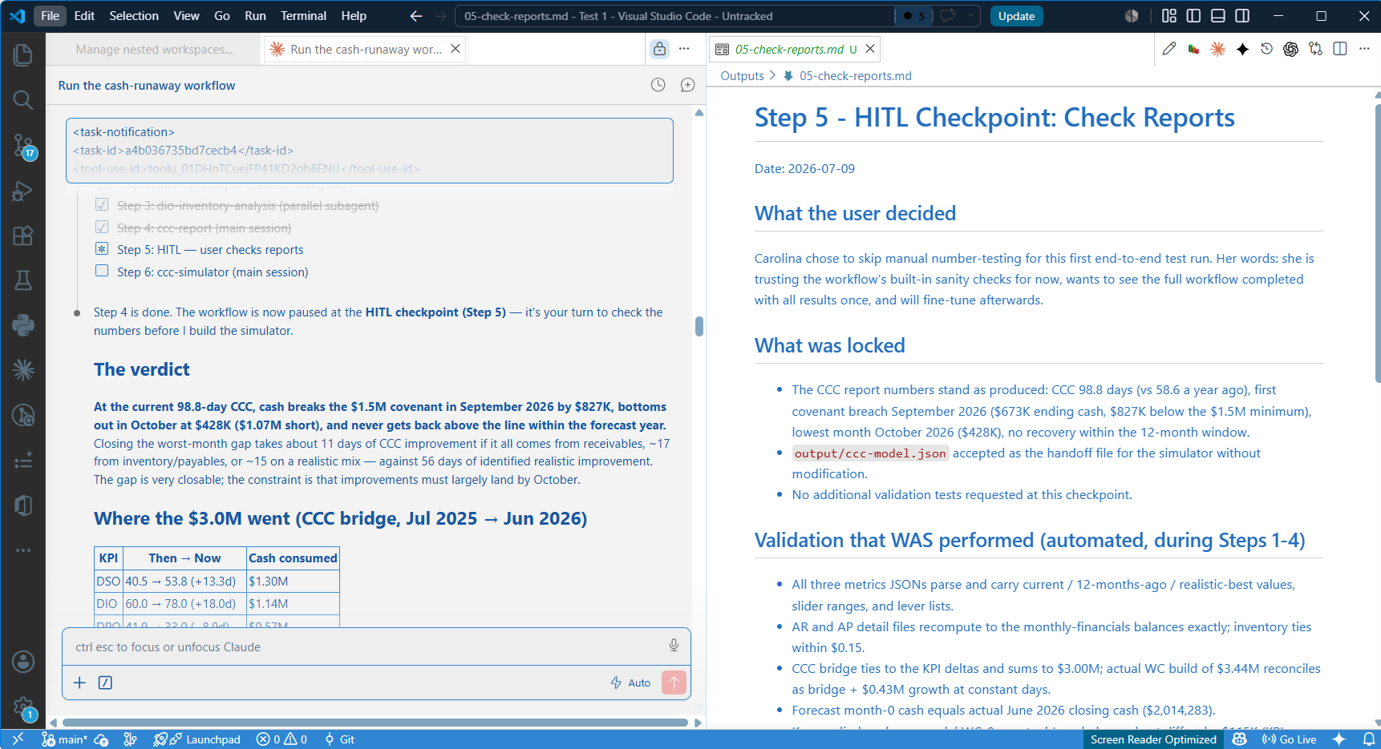Click the plus attach icon below chat input

point(79,683)
